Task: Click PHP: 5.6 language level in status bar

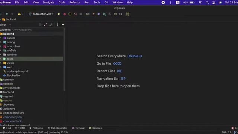Action: pyautogui.click(x=226, y=133)
